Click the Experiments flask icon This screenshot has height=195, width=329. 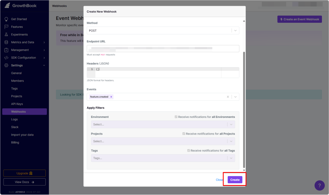(6, 35)
